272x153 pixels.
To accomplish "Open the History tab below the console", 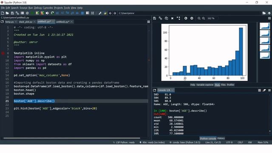I will (x=221, y=139).
